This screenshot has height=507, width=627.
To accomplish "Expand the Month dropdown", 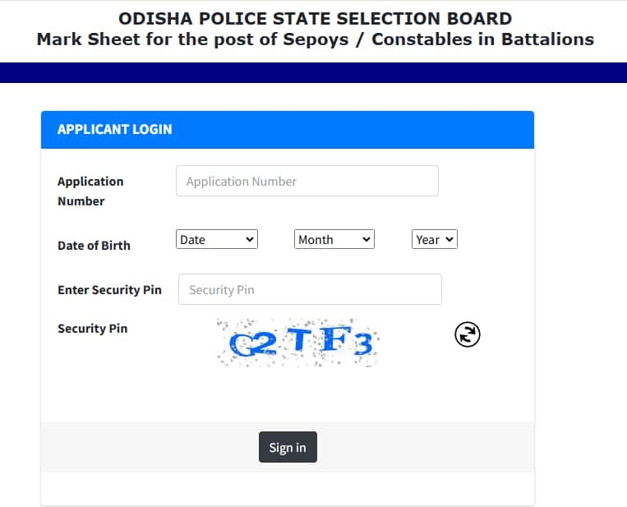I will click(x=334, y=239).
